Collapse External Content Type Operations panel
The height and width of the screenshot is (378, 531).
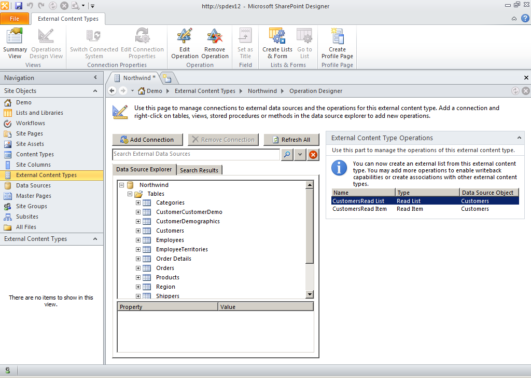pos(519,138)
